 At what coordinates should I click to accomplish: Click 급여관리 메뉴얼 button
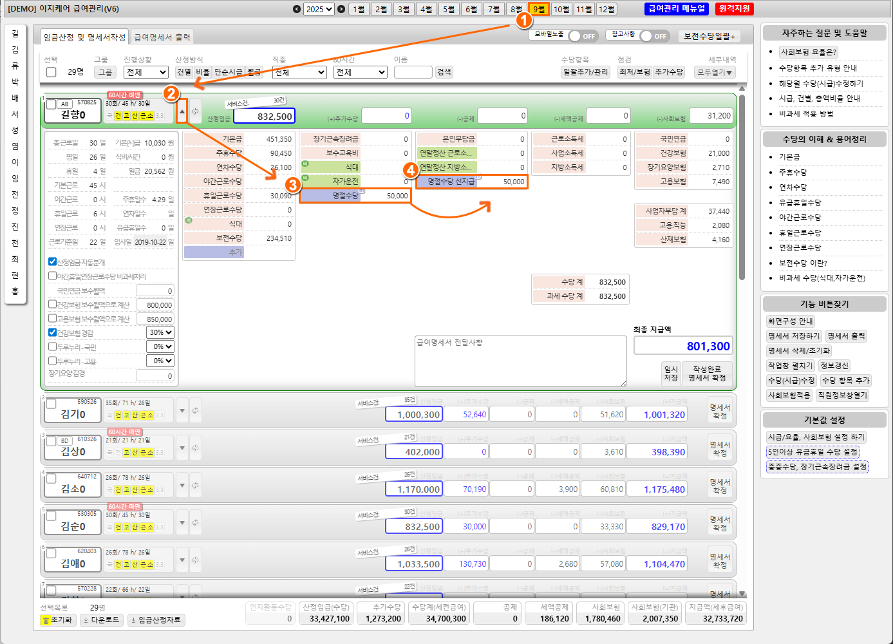[677, 9]
